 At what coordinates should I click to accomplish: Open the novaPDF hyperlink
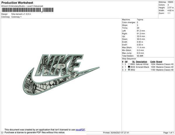tap(80, 130)
